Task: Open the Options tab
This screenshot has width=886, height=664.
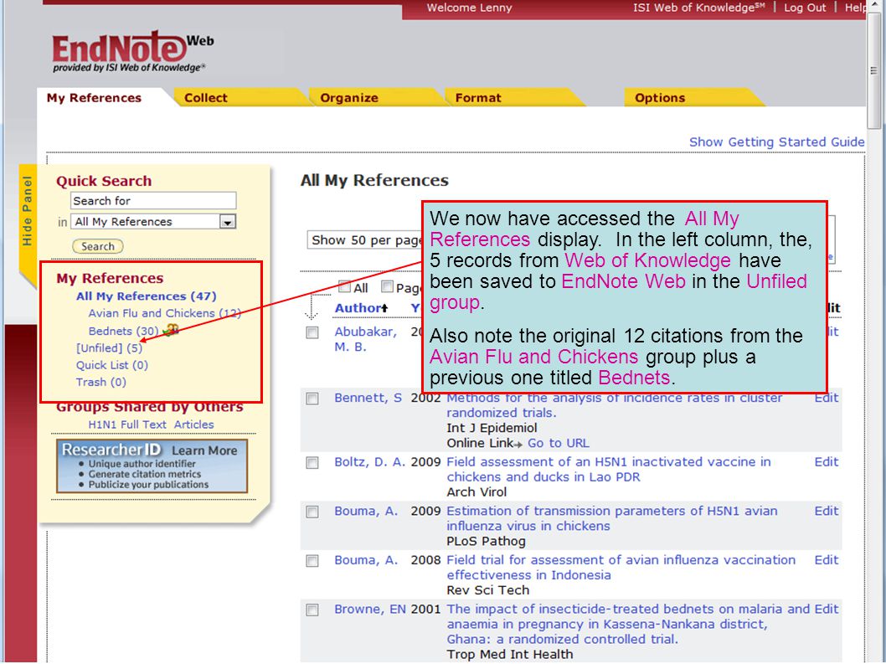Action: (659, 98)
